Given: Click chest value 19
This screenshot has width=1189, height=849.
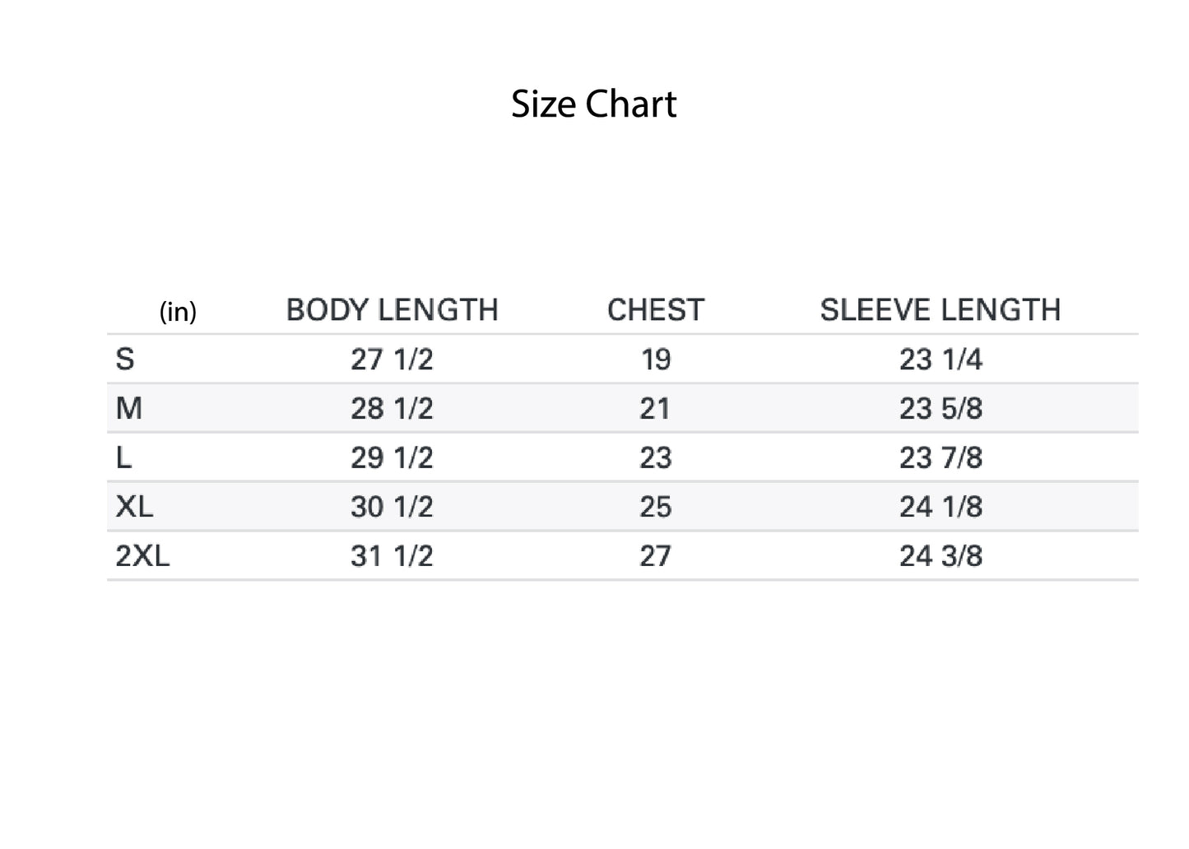Looking at the screenshot, I should click(656, 360).
